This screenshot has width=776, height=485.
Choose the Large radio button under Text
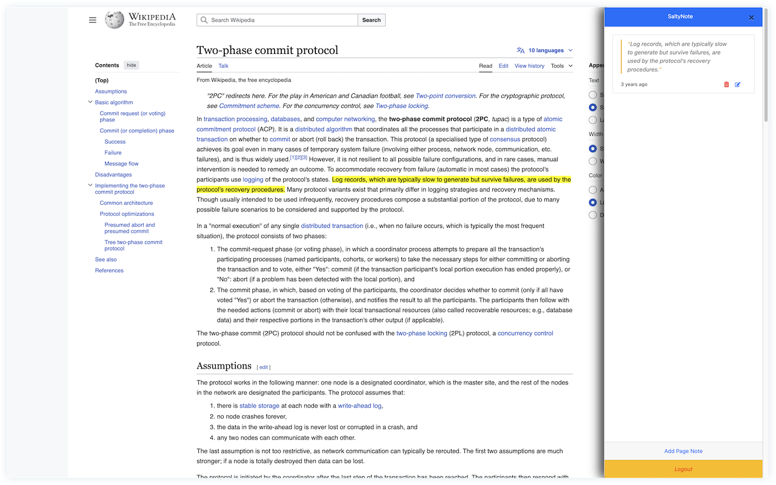point(593,120)
